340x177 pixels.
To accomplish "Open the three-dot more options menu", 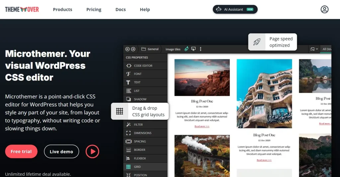I will point(201,49).
